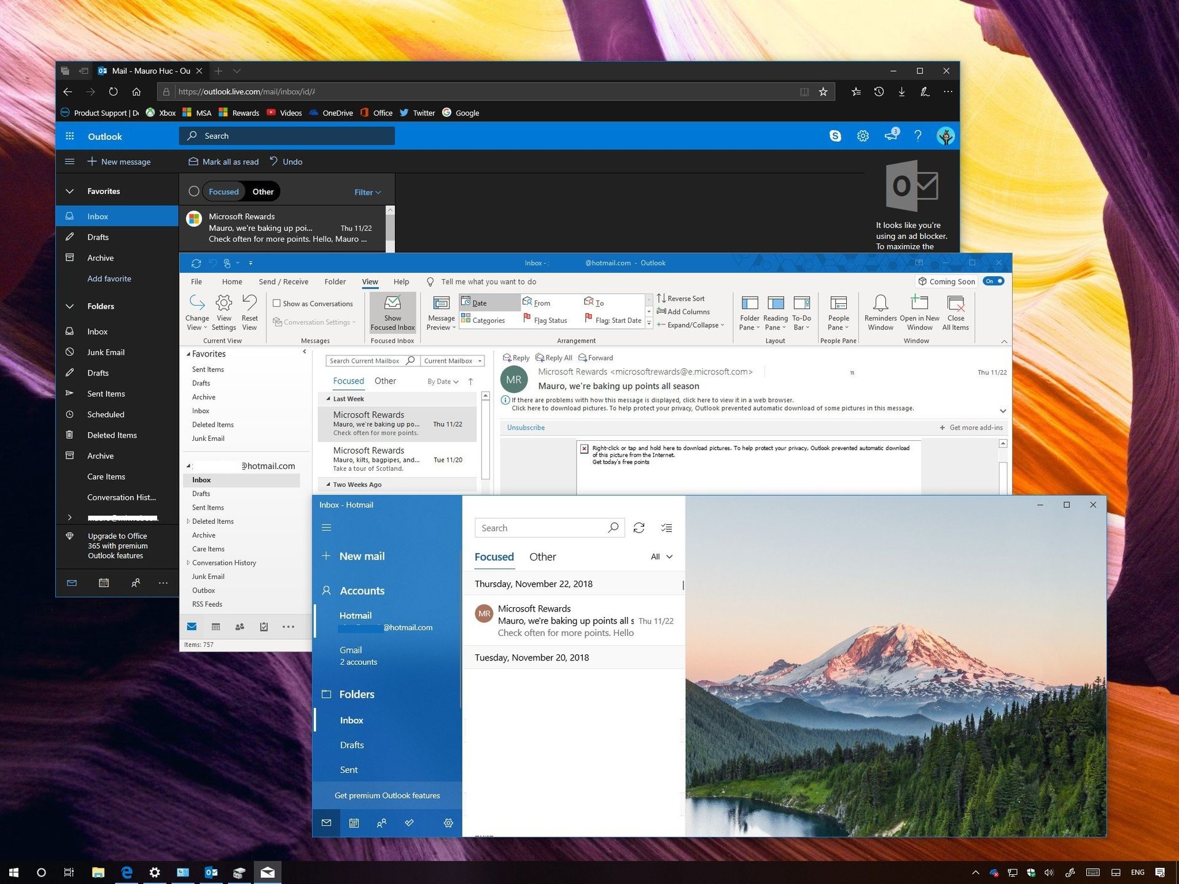Open the Filter dropdown in Outlook web
Viewport: 1179px width, 884px height.
[367, 192]
